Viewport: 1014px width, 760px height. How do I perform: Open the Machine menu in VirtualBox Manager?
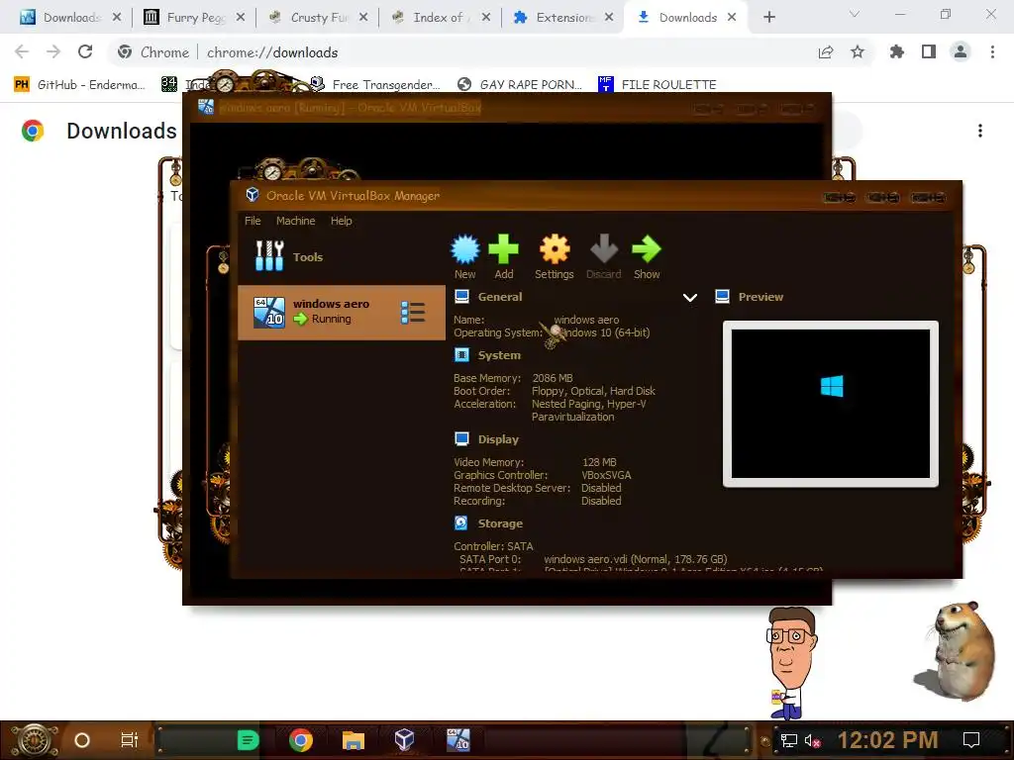coord(295,221)
